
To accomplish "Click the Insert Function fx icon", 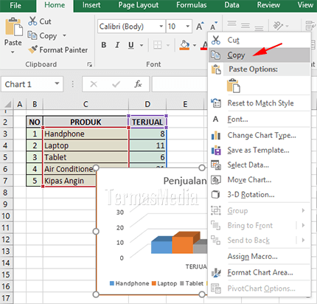I will (x=138, y=84).
